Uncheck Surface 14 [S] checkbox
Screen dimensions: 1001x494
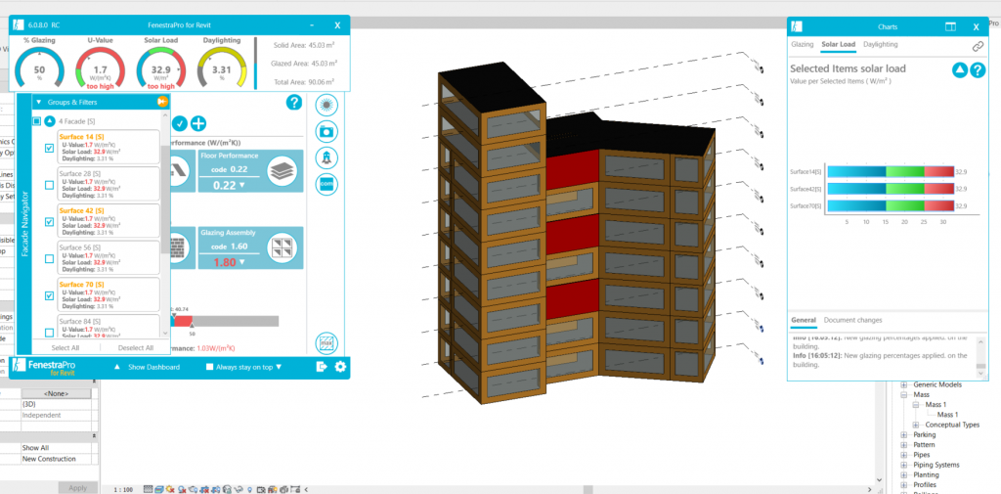49,148
